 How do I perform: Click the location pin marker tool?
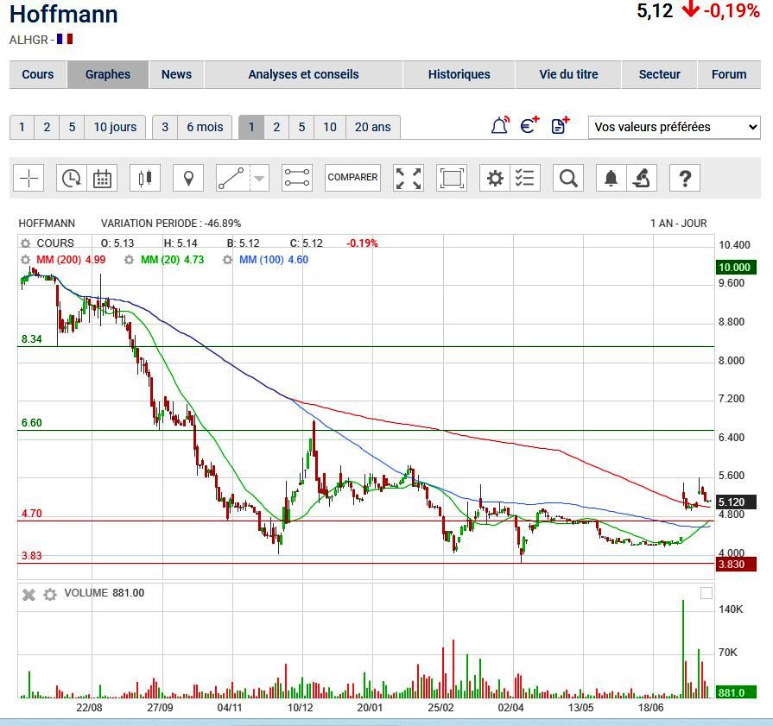click(x=188, y=178)
